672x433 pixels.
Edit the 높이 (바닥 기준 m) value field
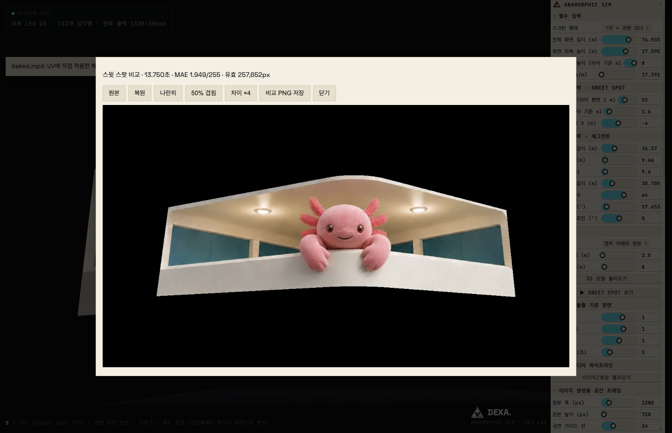(x=650, y=63)
